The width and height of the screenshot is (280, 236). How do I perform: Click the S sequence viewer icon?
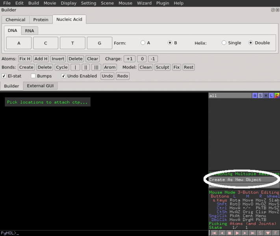tap(260, 233)
